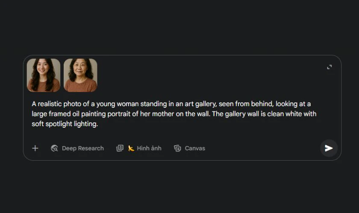Click the Canvas tool icon
This screenshot has width=359, height=213.
click(177, 148)
